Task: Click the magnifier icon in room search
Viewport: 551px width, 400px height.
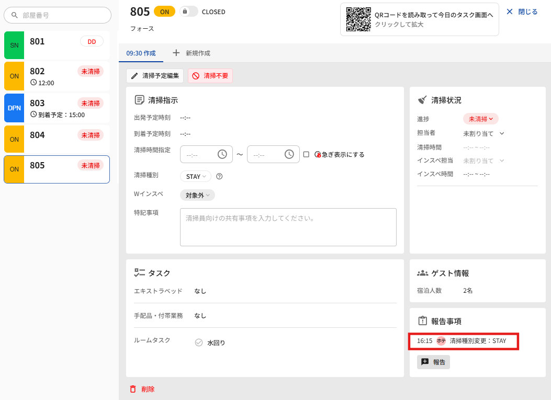Action: (14, 16)
